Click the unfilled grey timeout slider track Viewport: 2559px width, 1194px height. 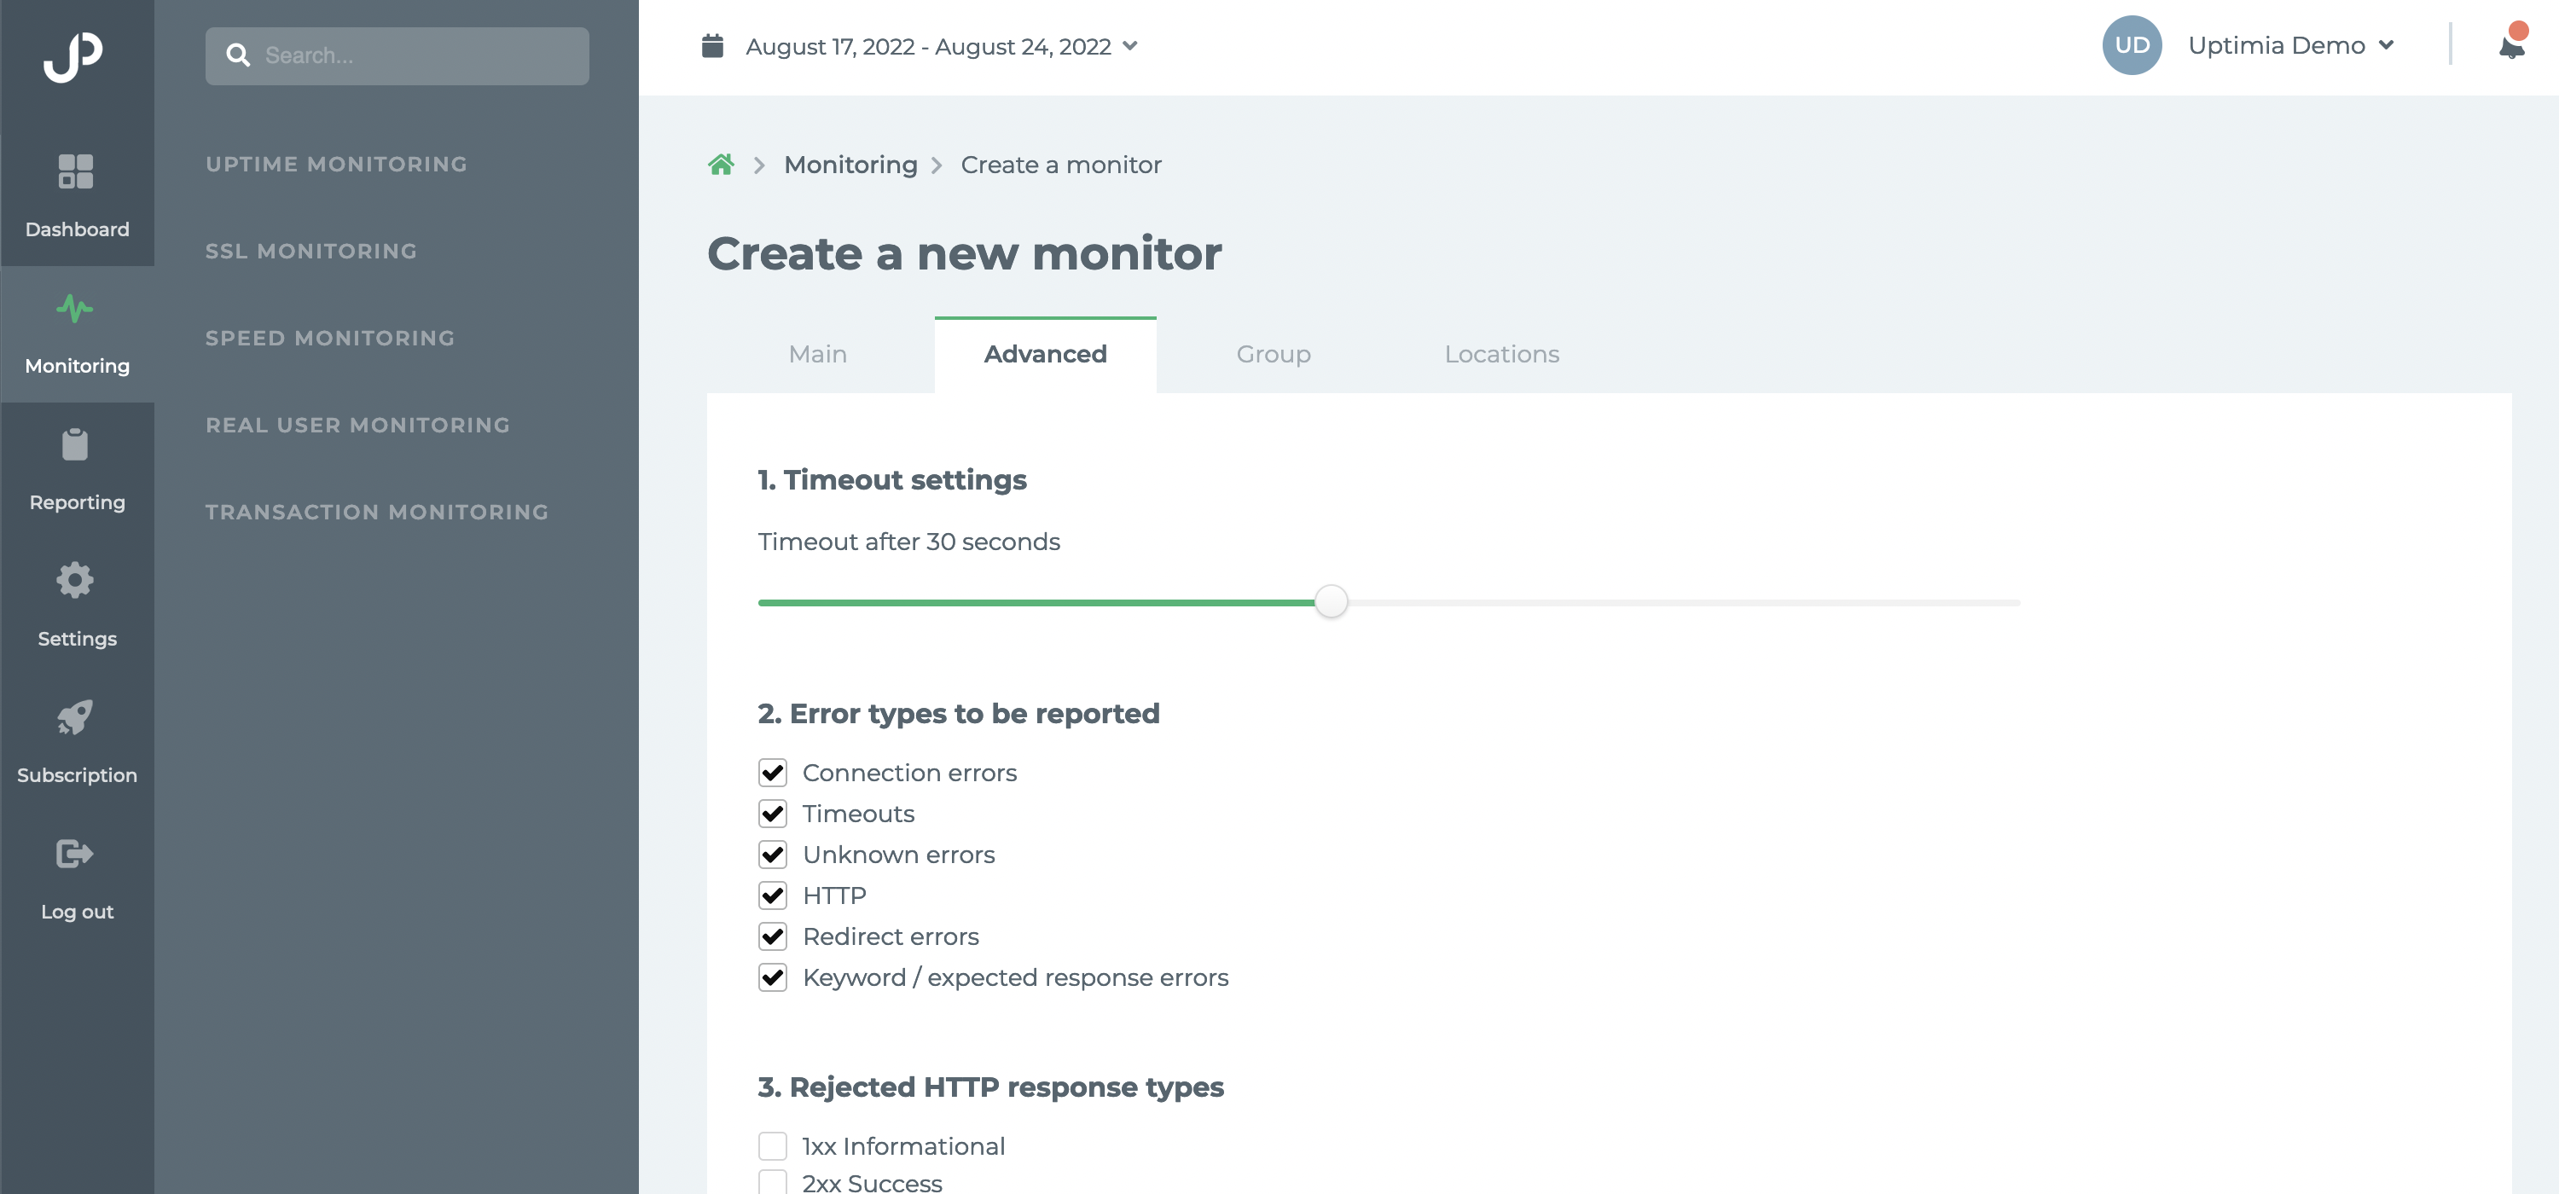tap(1684, 603)
